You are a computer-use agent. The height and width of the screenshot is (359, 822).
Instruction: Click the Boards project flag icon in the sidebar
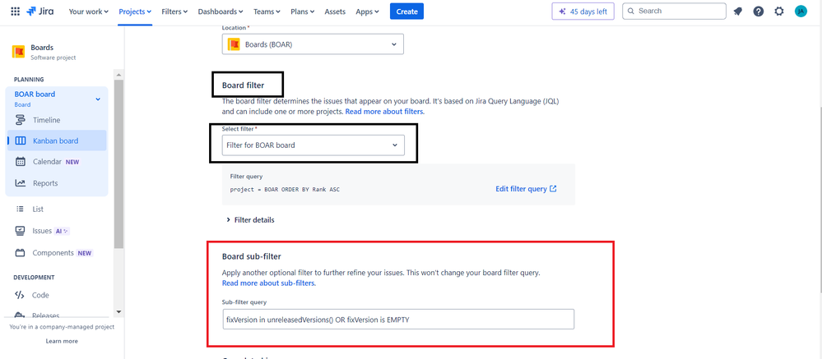[x=18, y=51]
